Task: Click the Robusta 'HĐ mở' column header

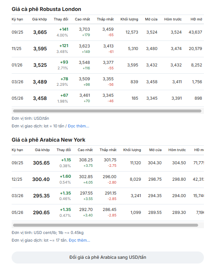Action: 196,19
